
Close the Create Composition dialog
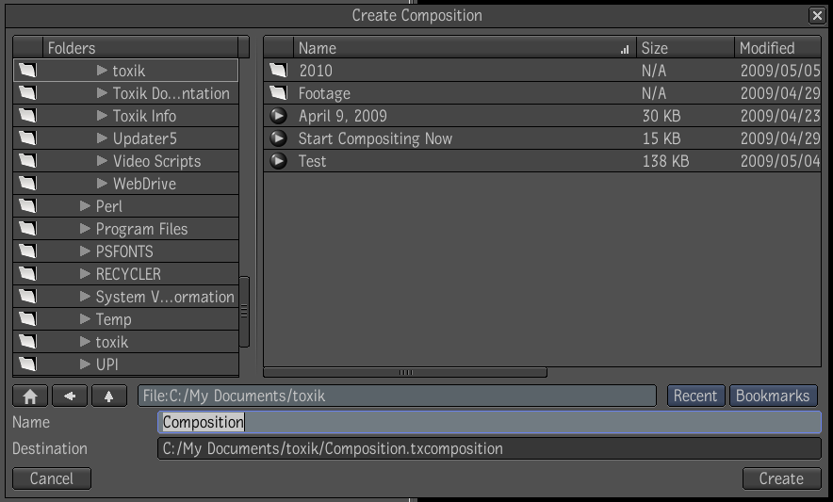[817, 15]
